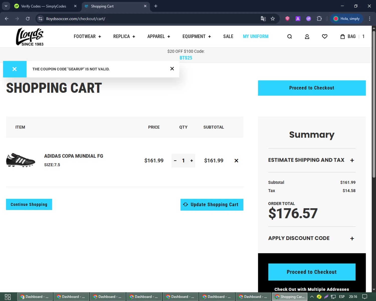Image resolution: width=376 pixels, height=301 pixels.
Task: Click the network icon in the system tray
Action: (x=333, y=297)
